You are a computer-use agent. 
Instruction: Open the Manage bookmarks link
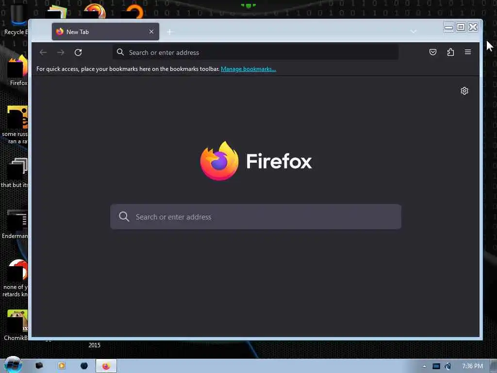point(248,69)
